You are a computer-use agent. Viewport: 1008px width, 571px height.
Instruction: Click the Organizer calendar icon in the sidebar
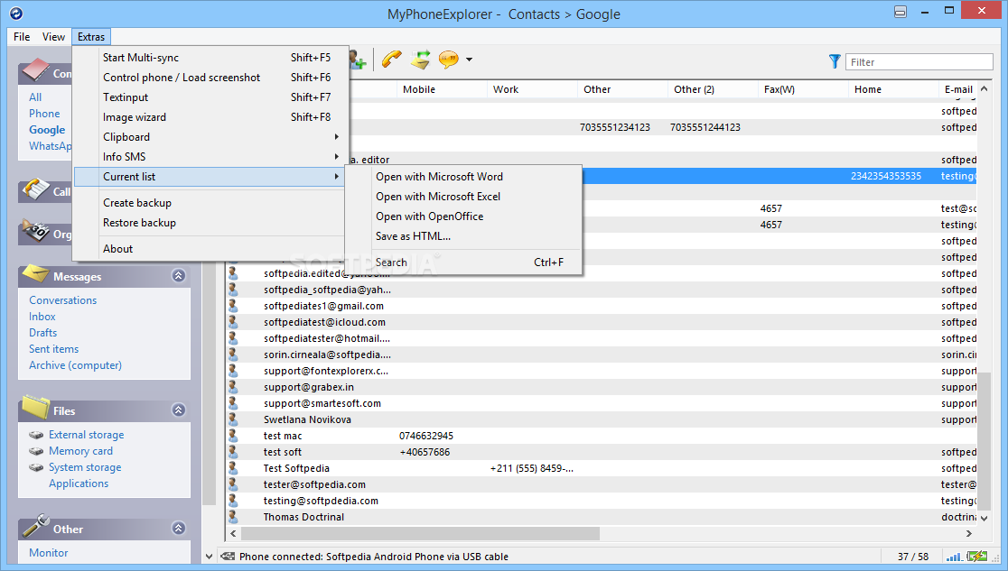point(35,231)
